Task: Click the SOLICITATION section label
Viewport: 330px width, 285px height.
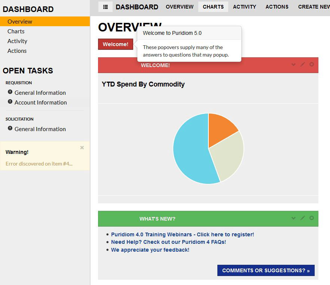Action: [x=19, y=119]
